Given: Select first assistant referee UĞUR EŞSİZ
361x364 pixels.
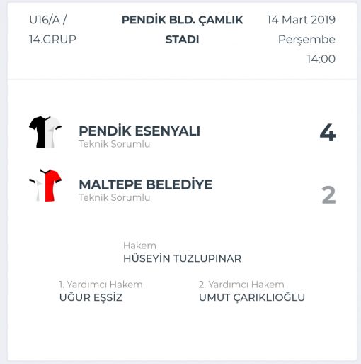Looking at the screenshot, I should point(91,297).
